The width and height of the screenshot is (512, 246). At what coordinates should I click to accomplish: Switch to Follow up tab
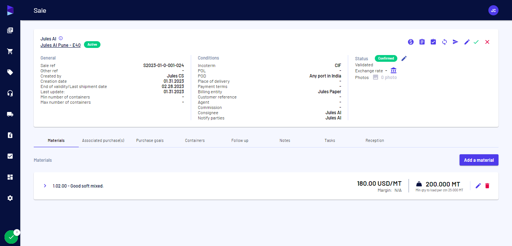[x=240, y=140]
